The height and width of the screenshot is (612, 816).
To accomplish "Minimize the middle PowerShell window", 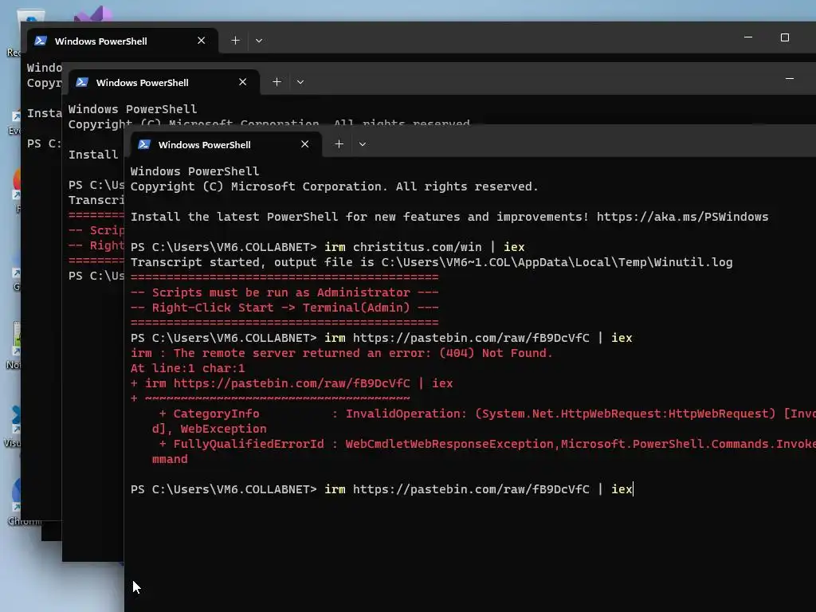I will click(790, 79).
